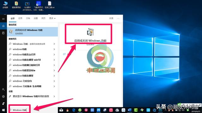
Task: Open the green Camtasia icon on taskbar
Action: [x=136, y=110]
